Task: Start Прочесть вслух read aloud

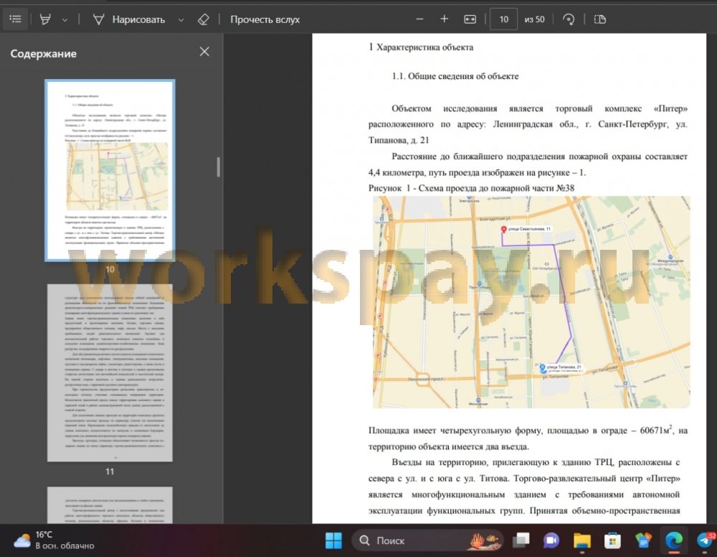Action: pos(265,19)
